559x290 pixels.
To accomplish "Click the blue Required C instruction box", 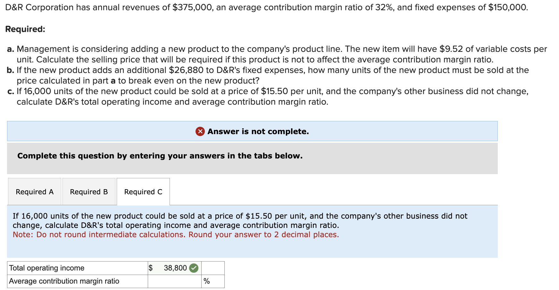I will 252,230.
